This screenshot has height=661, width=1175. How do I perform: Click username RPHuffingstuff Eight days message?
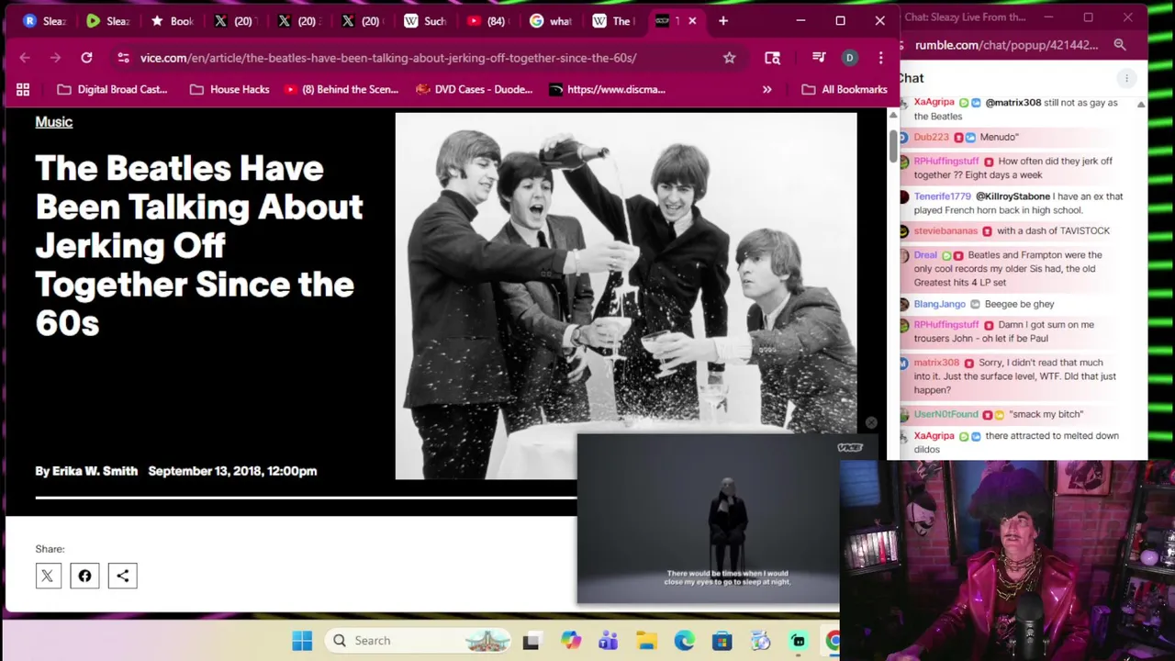click(x=946, y=162)
